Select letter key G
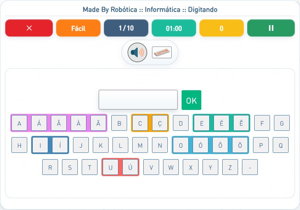The height and width of the screenshot is (210, 300). (x=282, y=123)
